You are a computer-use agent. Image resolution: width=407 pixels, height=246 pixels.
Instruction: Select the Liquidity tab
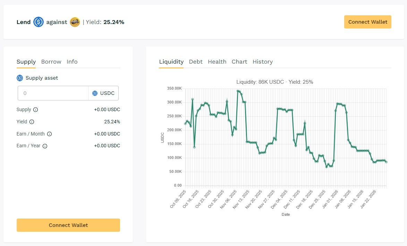[171, 62]
